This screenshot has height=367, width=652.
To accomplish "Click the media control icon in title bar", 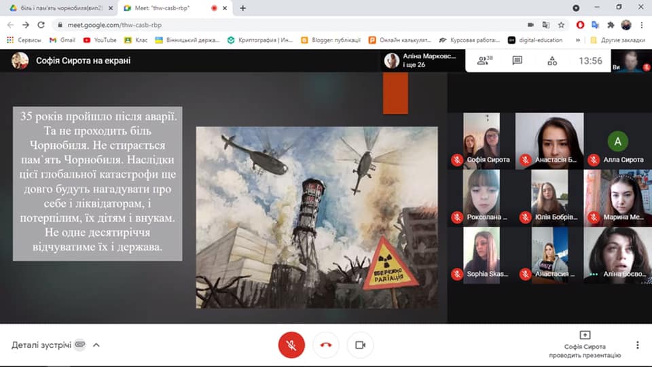I will pyautogui.click(x=576, y=8).
